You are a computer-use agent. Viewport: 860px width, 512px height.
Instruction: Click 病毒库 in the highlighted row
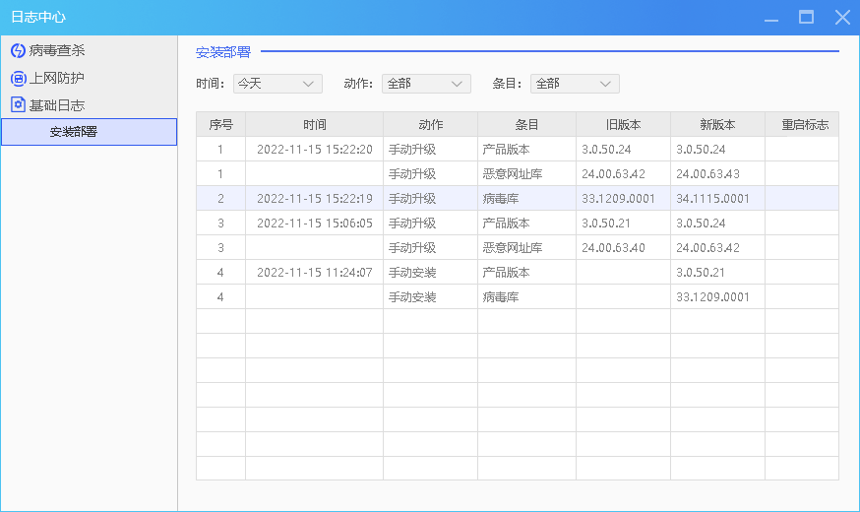[501, 199]
